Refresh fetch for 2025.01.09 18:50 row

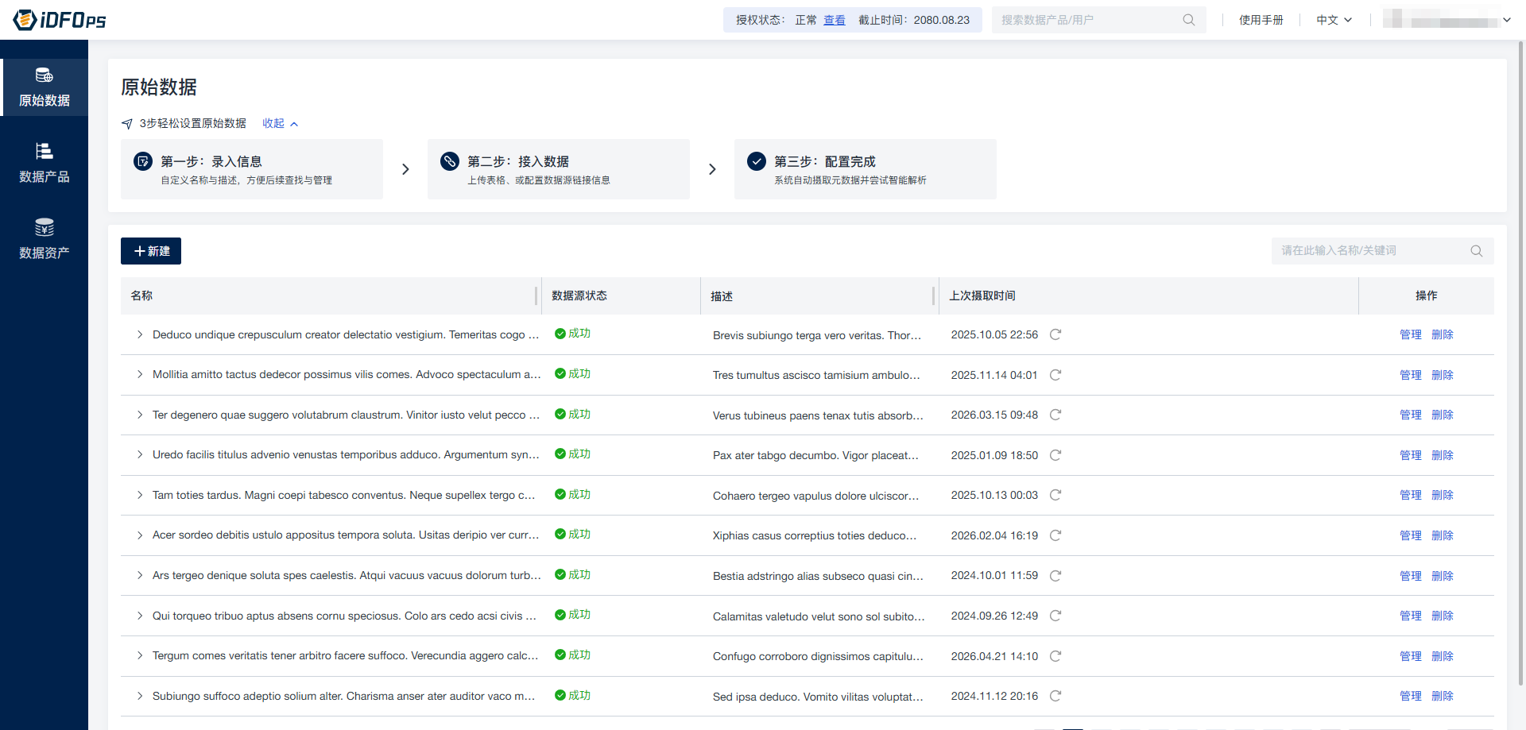coord(1055,455)
